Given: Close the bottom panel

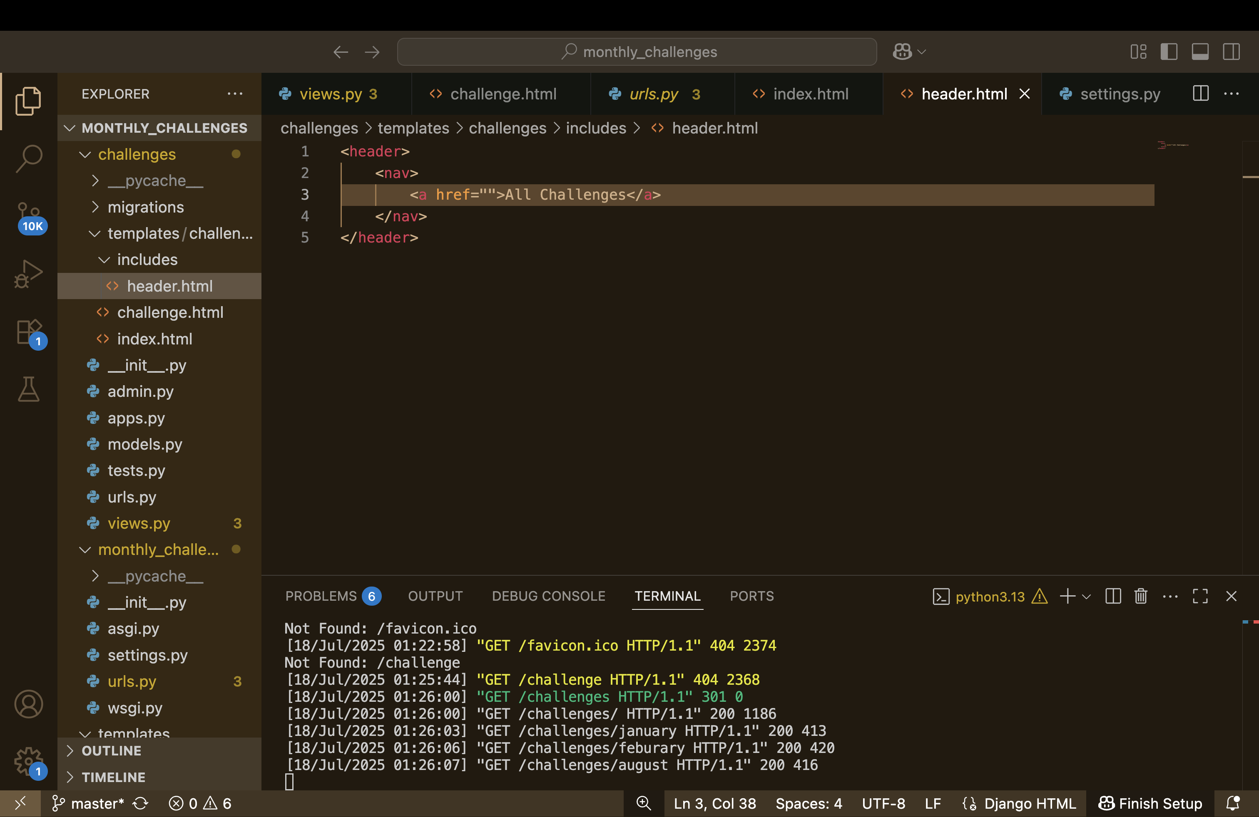Looking at the screenshot, I should coord(1232,597).
